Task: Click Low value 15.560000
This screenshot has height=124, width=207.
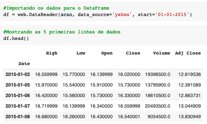Action: point(74,95)
